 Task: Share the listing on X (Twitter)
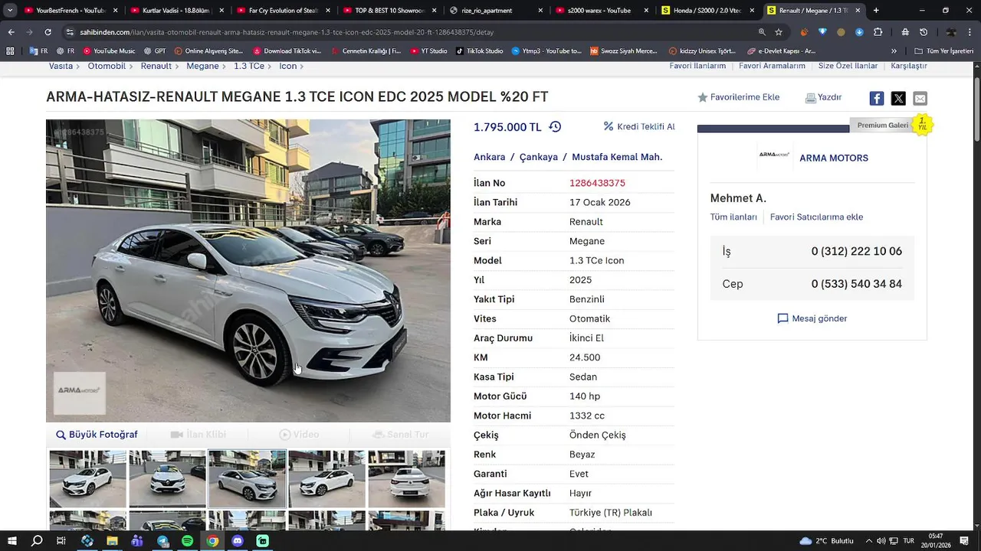[x=898, y=98]
